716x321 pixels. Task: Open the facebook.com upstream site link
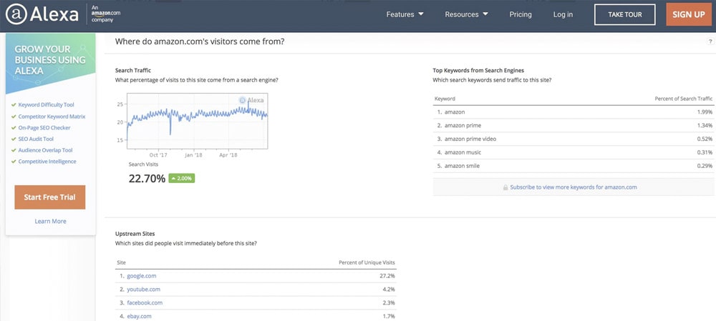coord(145,302)
